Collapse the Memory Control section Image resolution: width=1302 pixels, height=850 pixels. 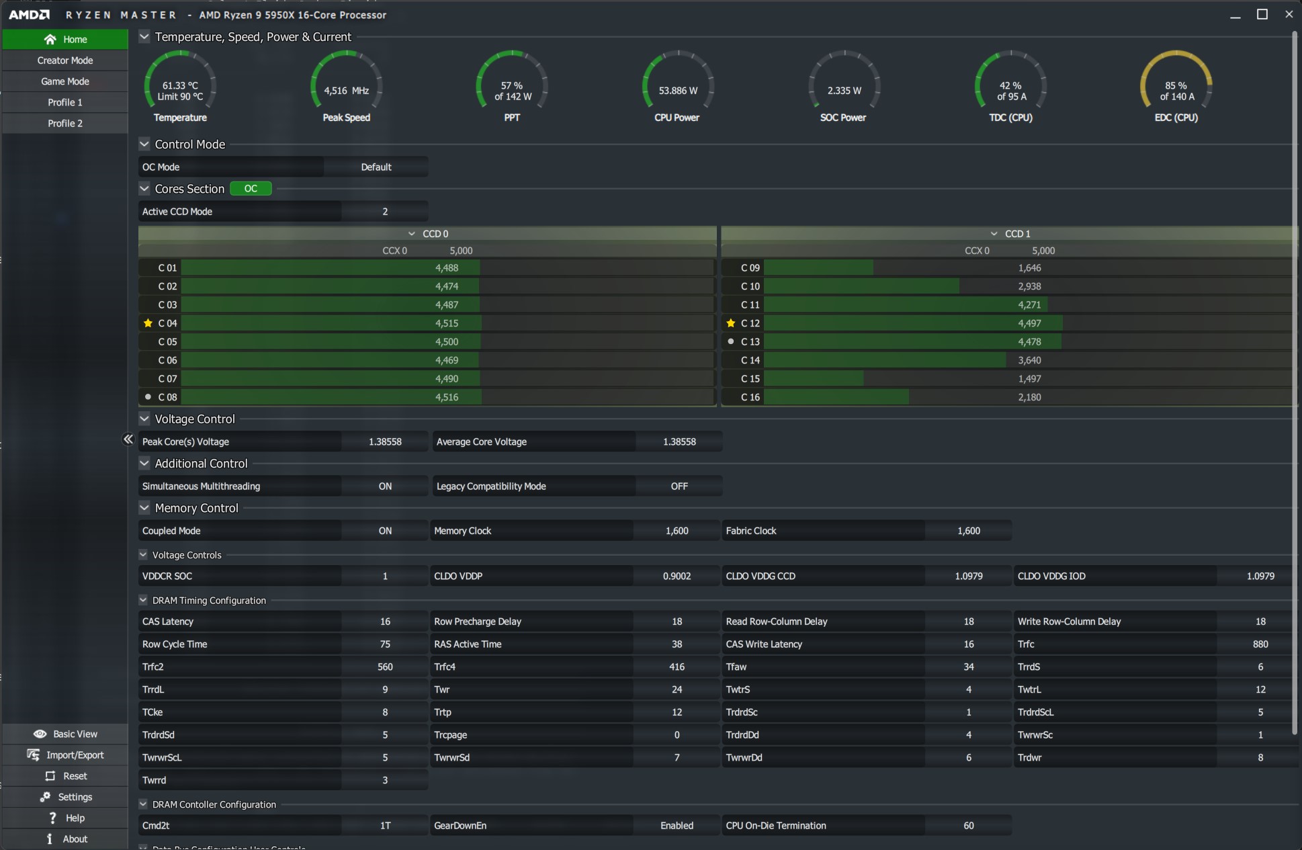(144, 507)
